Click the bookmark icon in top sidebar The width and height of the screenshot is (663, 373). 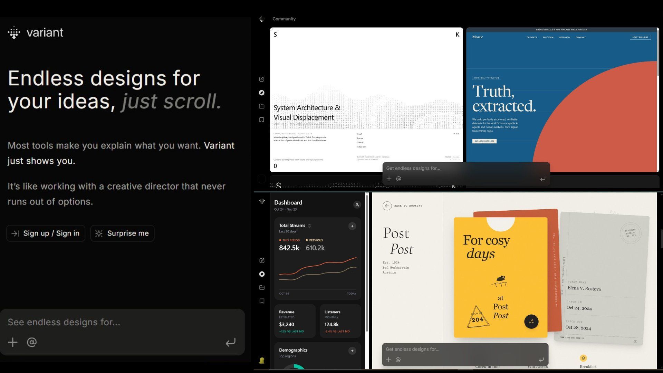262,120
